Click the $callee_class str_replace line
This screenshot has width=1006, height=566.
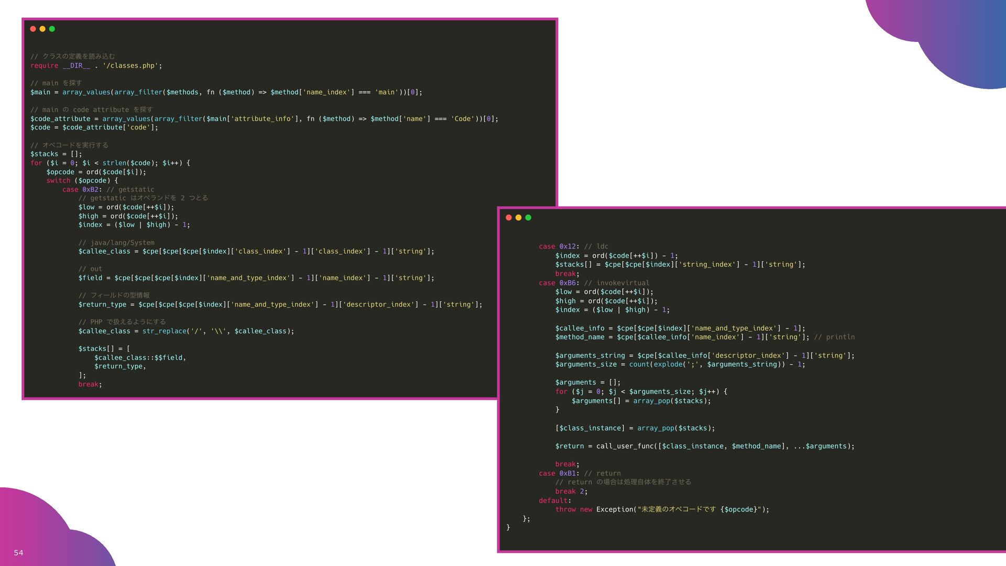[186, 331]
